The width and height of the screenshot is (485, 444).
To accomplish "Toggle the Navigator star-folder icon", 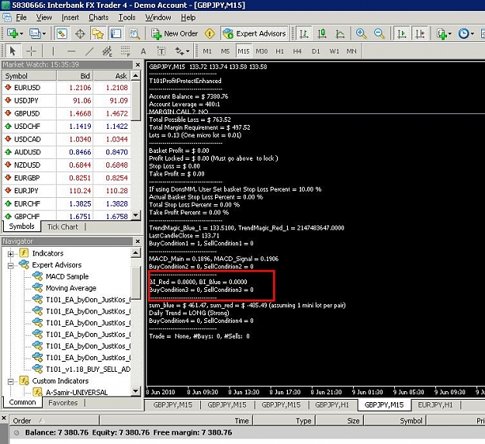I will click(98, 33).
